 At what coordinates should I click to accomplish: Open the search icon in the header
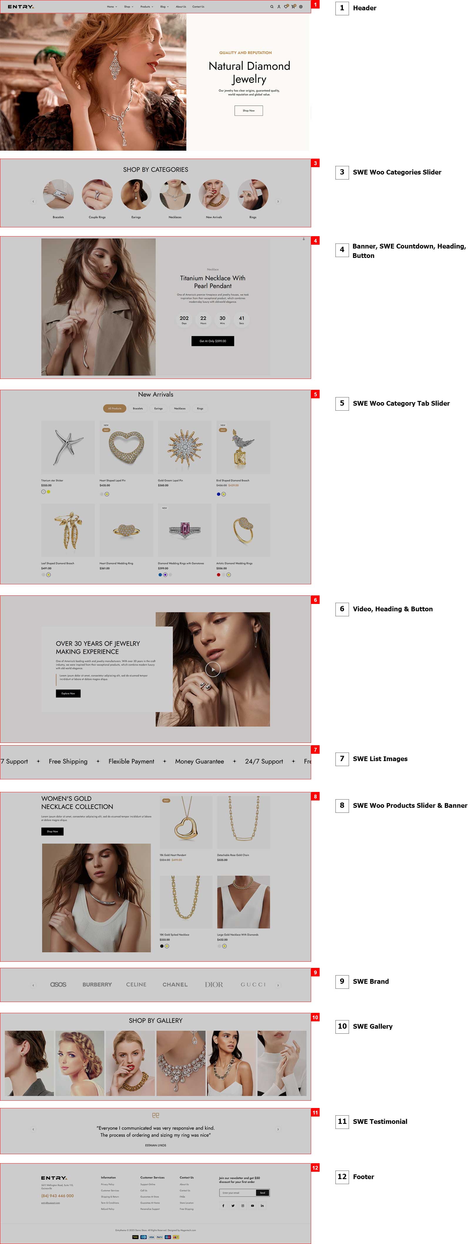pyautogui.click(x=271, y=7)
